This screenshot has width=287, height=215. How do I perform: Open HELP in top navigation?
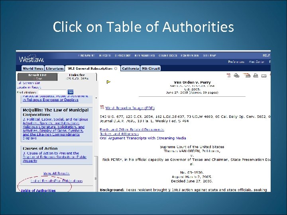pyautogui.click(x=267, y=55)
